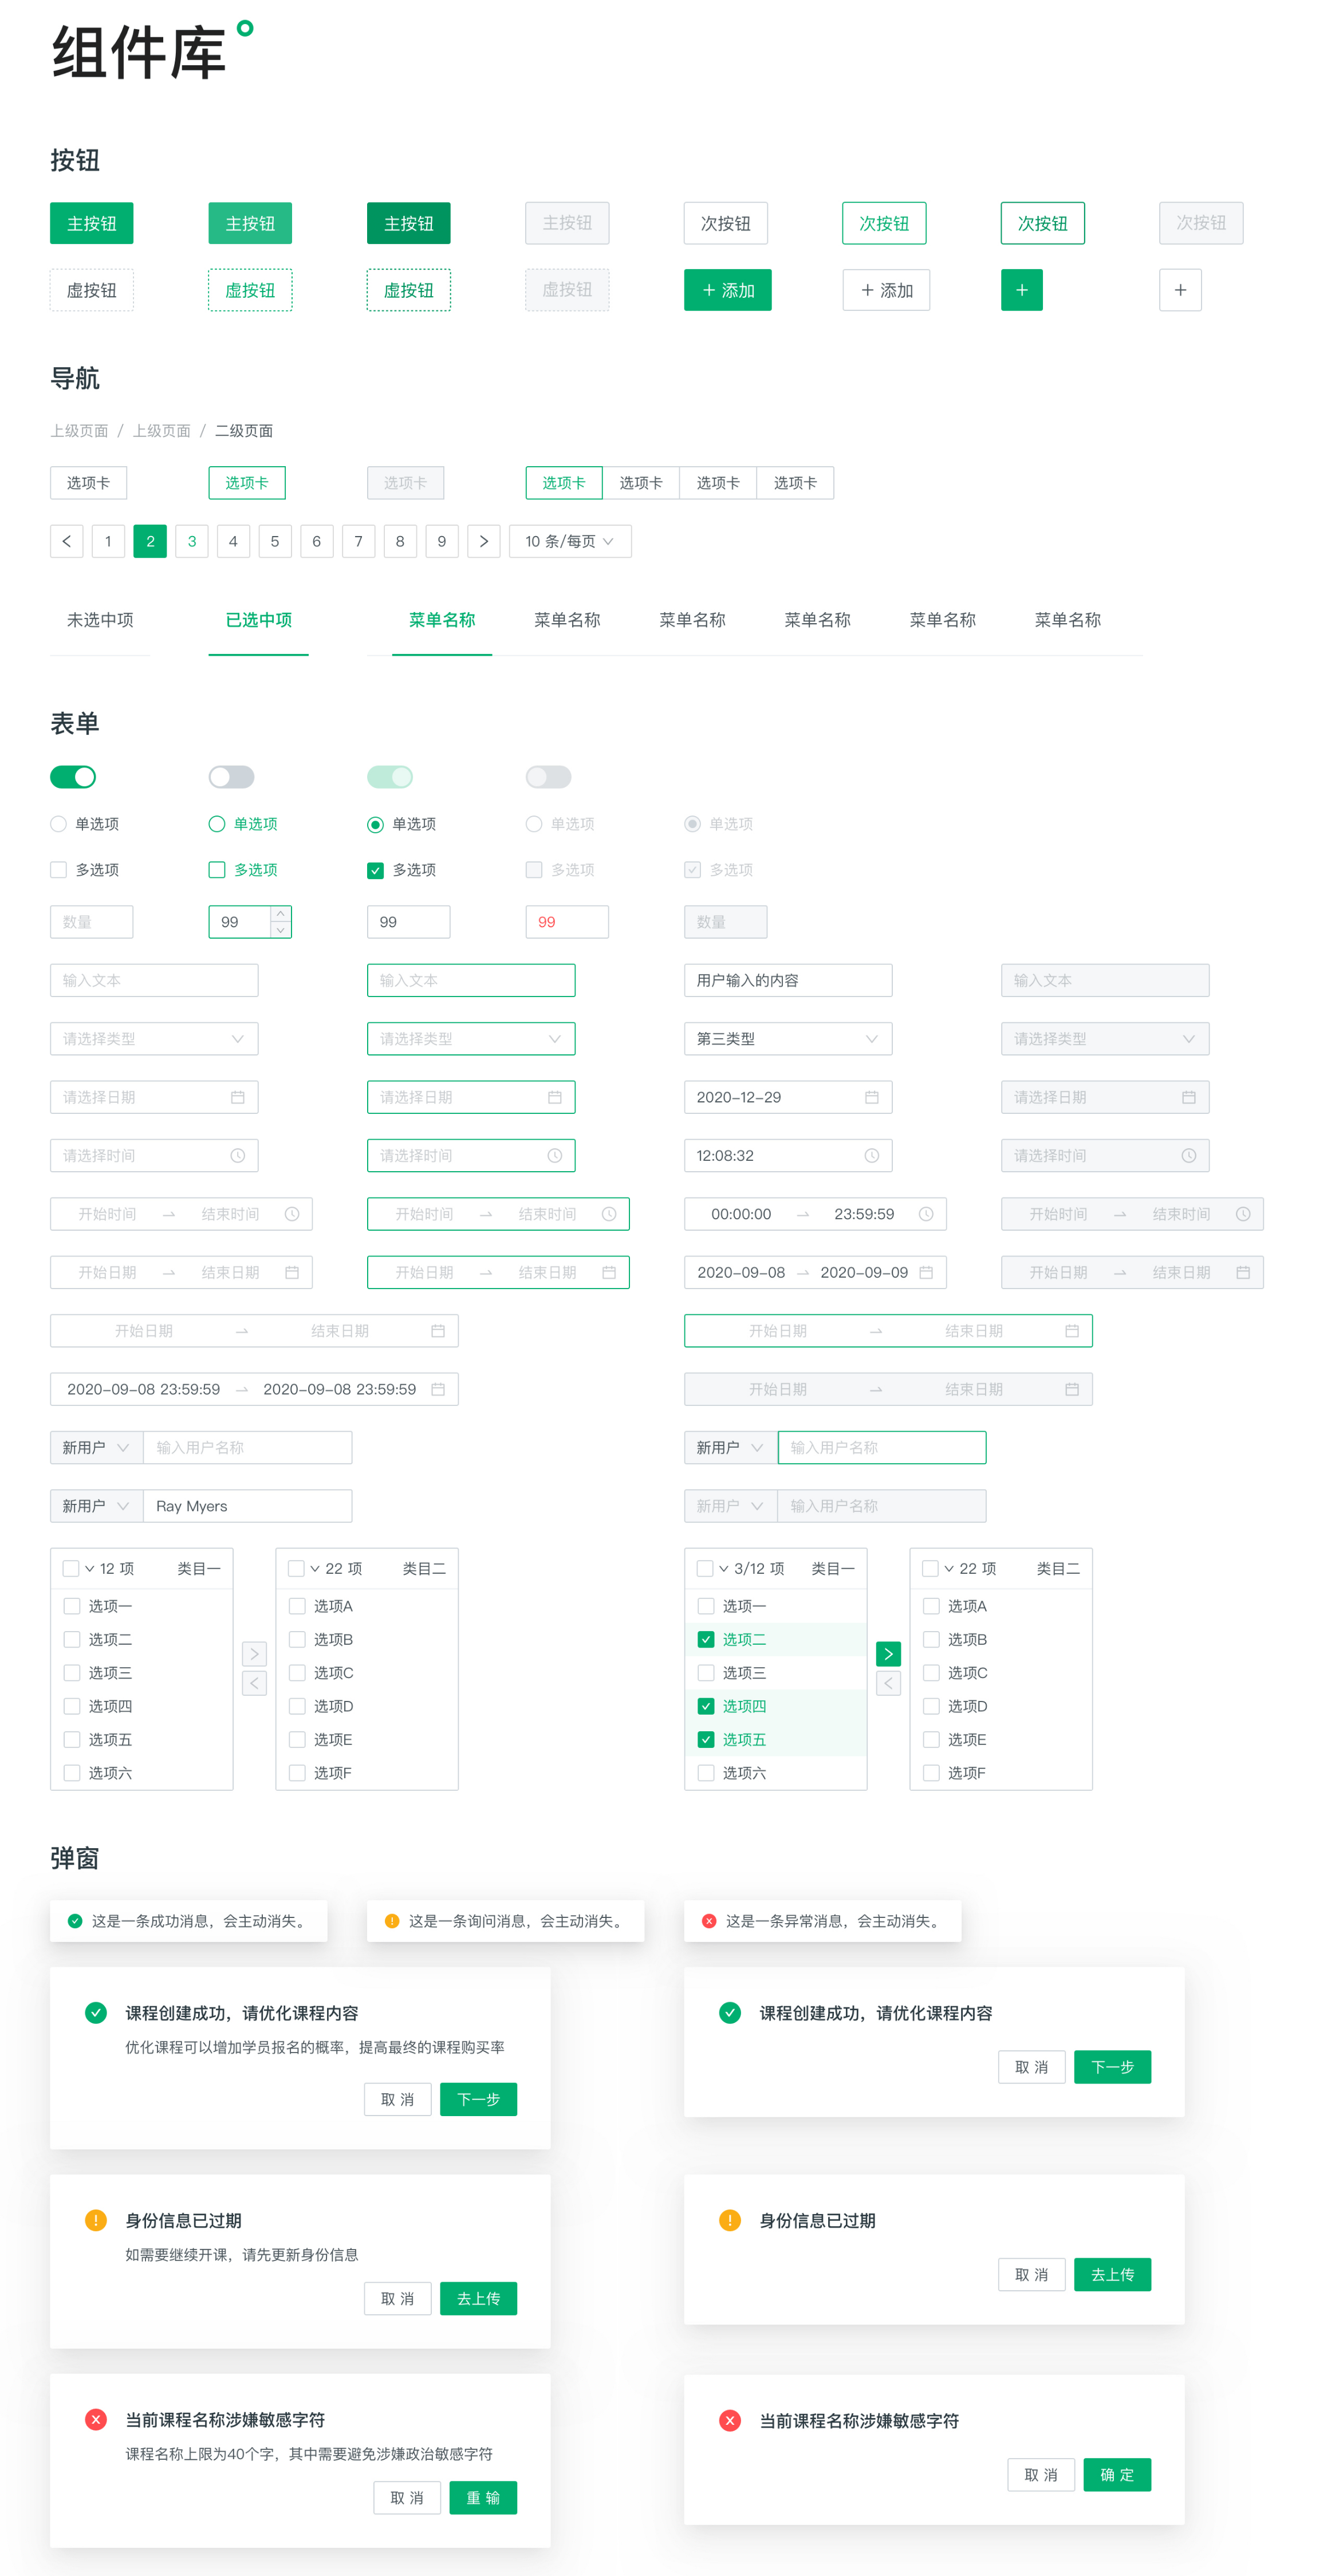Click page number 5 in pagination

(x=274, y=541)
